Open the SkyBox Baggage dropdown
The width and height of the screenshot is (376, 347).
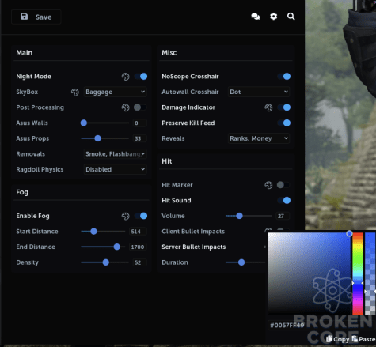[115, 92]
